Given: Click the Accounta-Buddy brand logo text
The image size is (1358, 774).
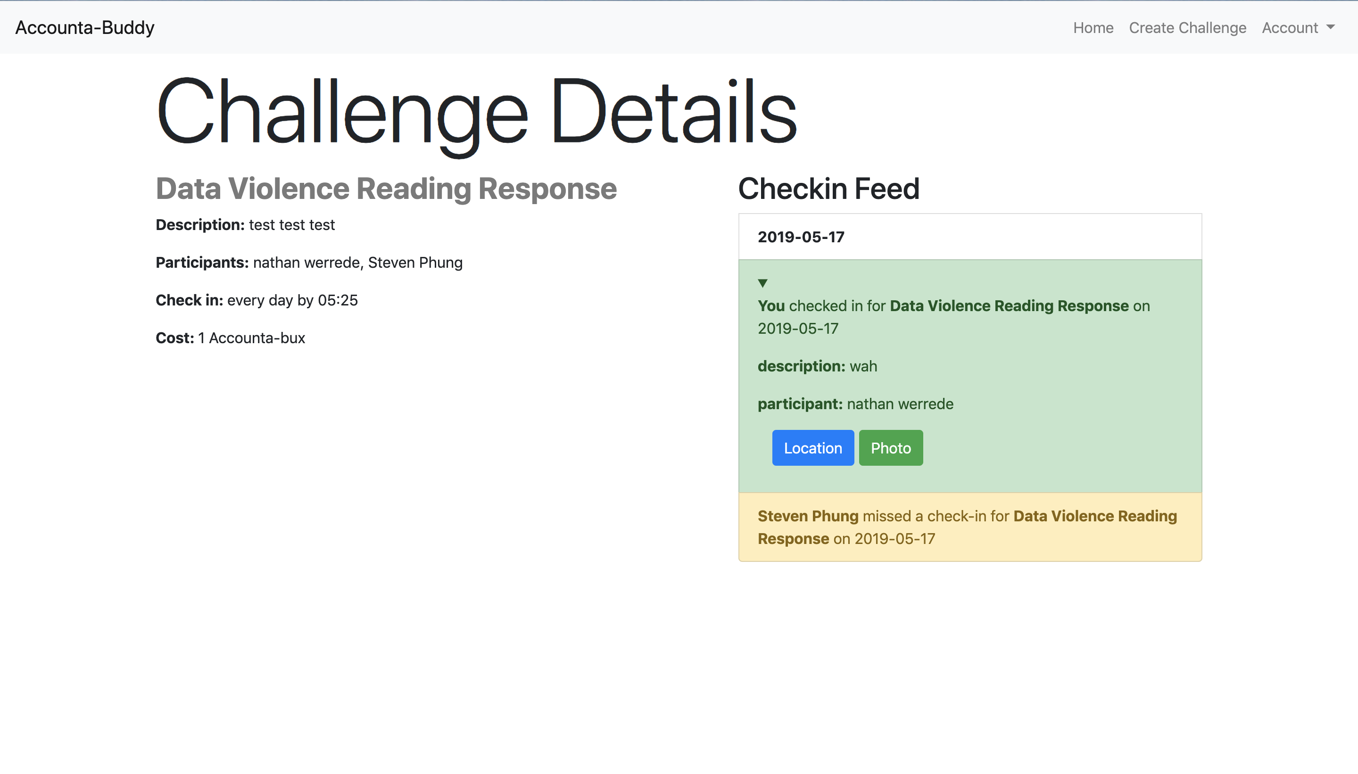Looking at the screenshot, I should click(x=85, y=27).
